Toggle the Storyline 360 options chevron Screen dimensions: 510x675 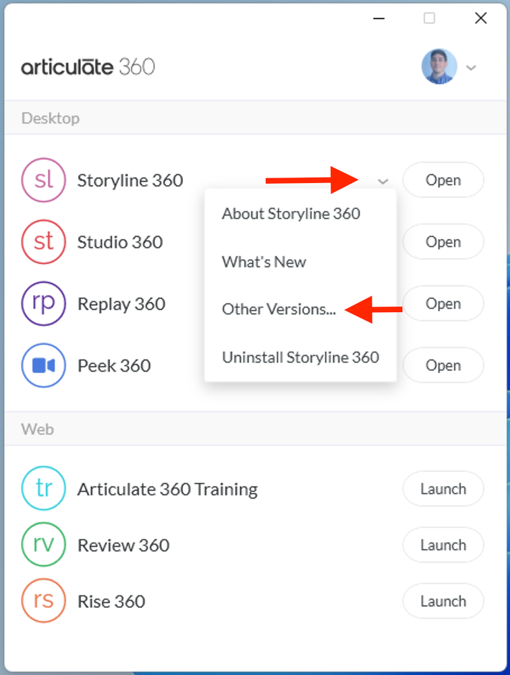pos(382,181)
